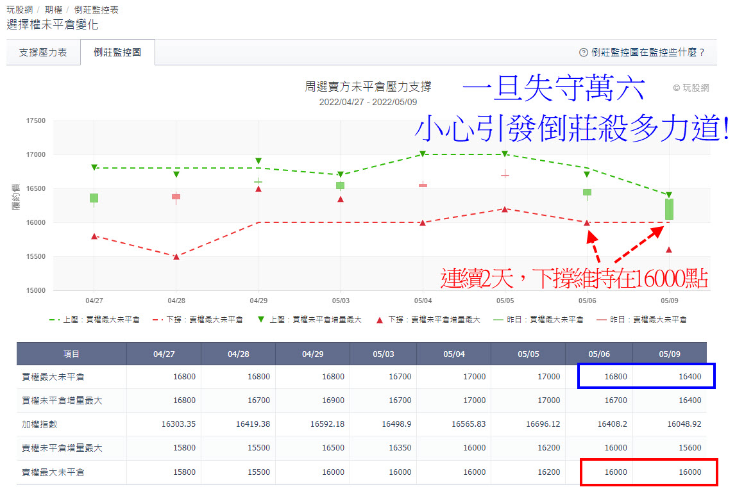Select the 倒莊監控圖 tab
Screen dimensions: 744x487
tap(117, 52)
